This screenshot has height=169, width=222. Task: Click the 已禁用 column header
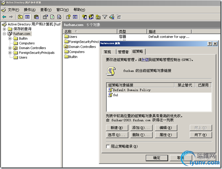coord(203,85)
